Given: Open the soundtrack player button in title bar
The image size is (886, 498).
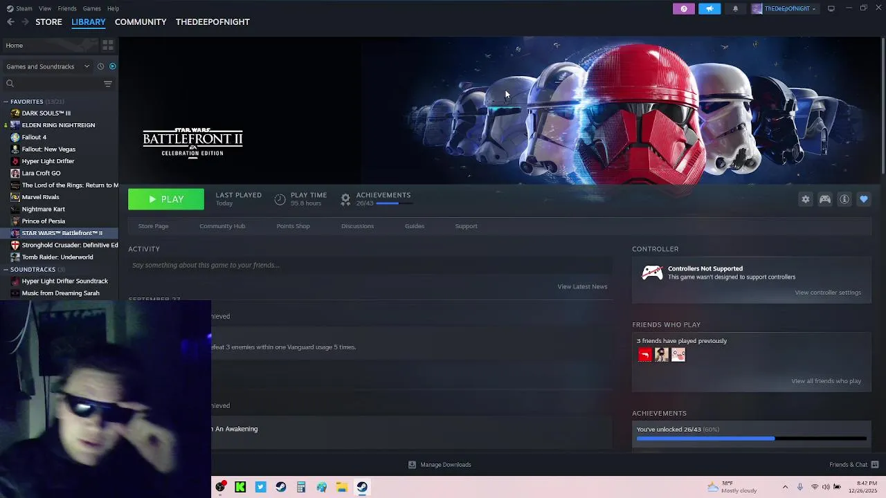Looking at the screenshot, I should click(683, 8).
